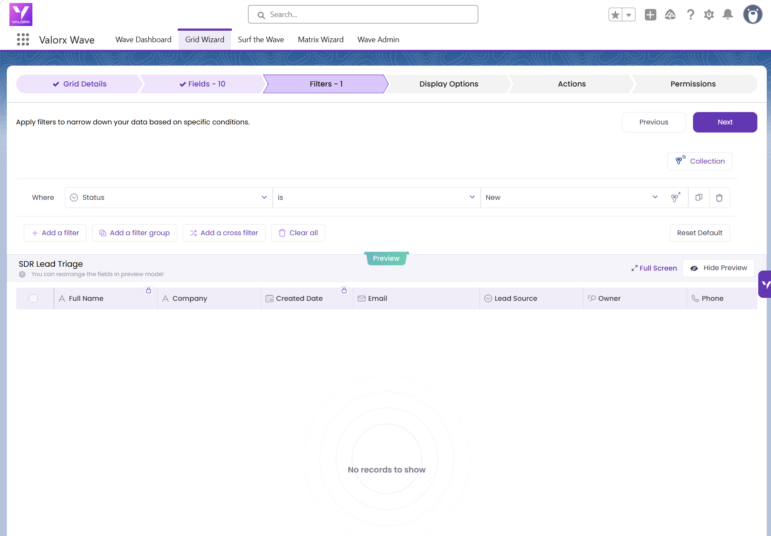Click Add a filter group
This screenshot has width=771, height=536.
[135, 233]
